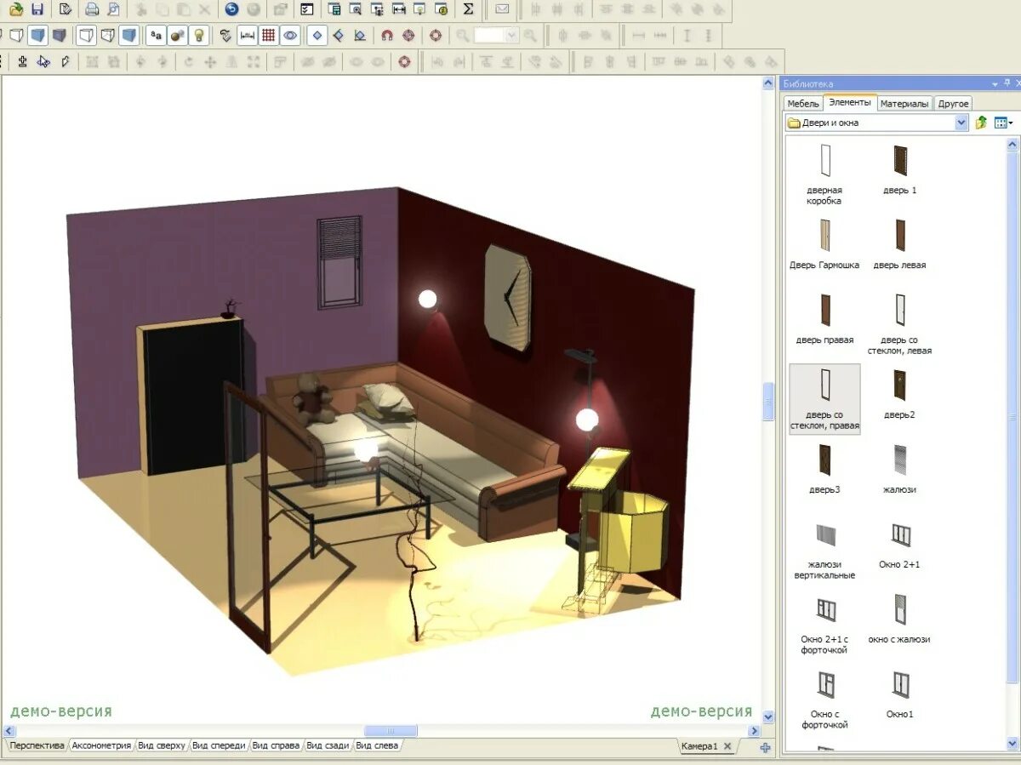Viewport: 1021px width, 765px height.
Task: Open the Двери и окна folder dropdown
Action: pos(961,123)
